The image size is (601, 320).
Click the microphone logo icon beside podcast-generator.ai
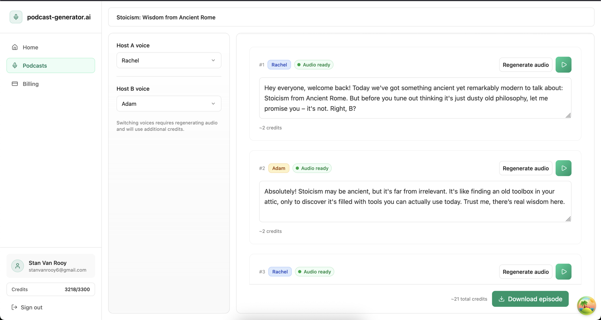(16, 17)
